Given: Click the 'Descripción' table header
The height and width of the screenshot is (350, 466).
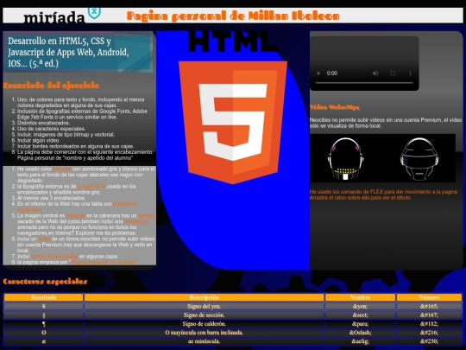Looking at the screenshot, I should [205, 297].
